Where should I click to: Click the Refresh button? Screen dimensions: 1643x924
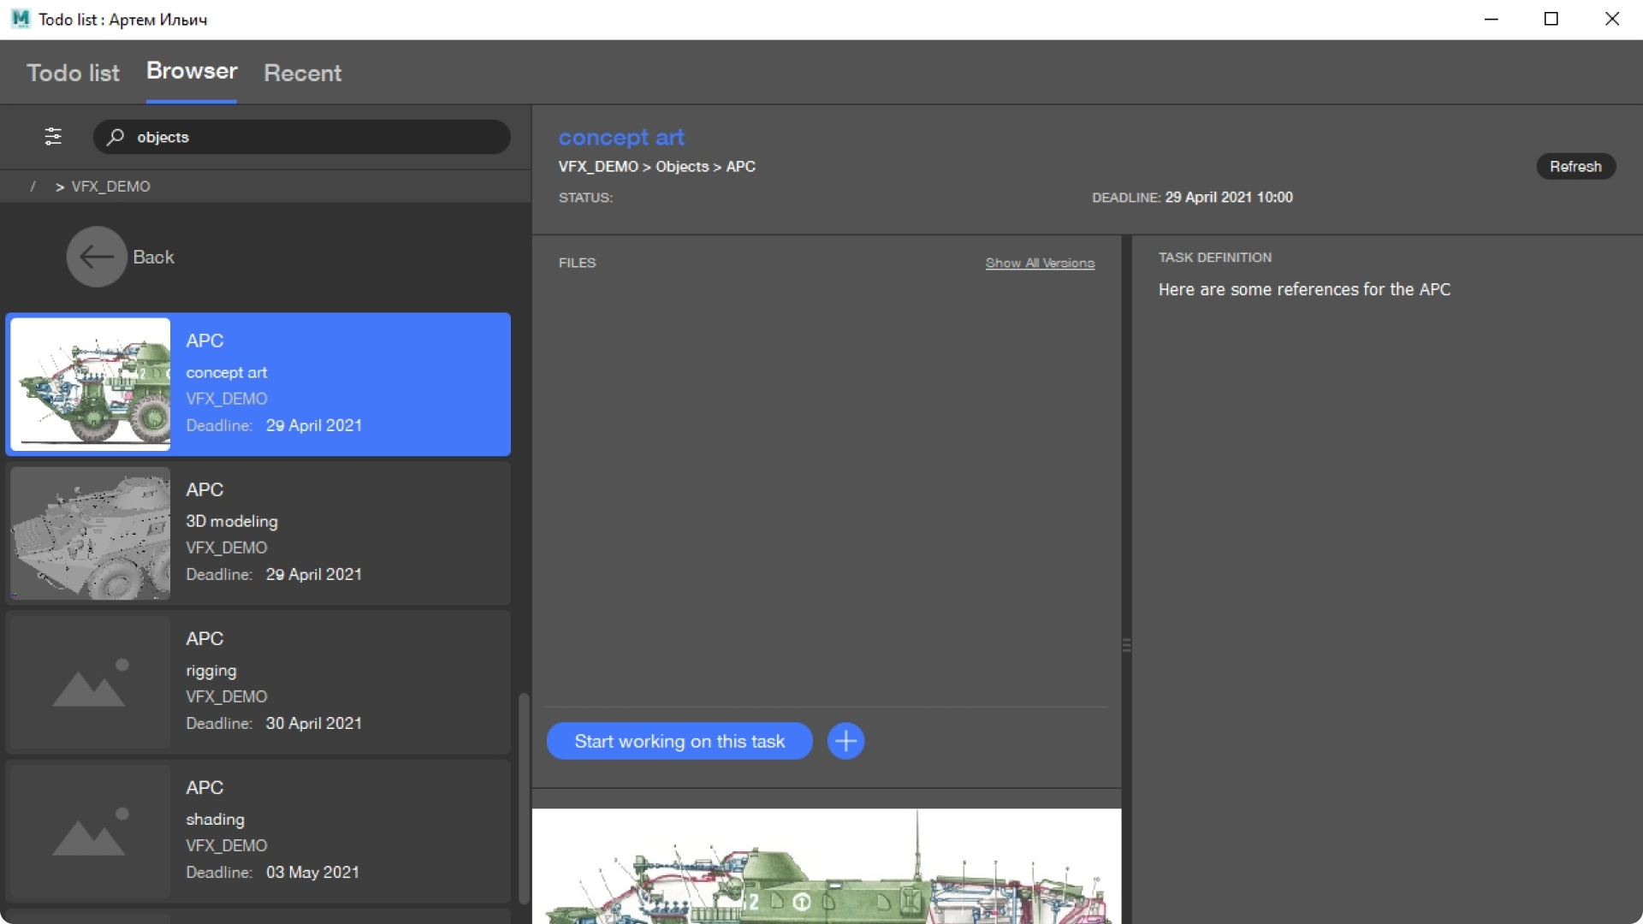1575,166
